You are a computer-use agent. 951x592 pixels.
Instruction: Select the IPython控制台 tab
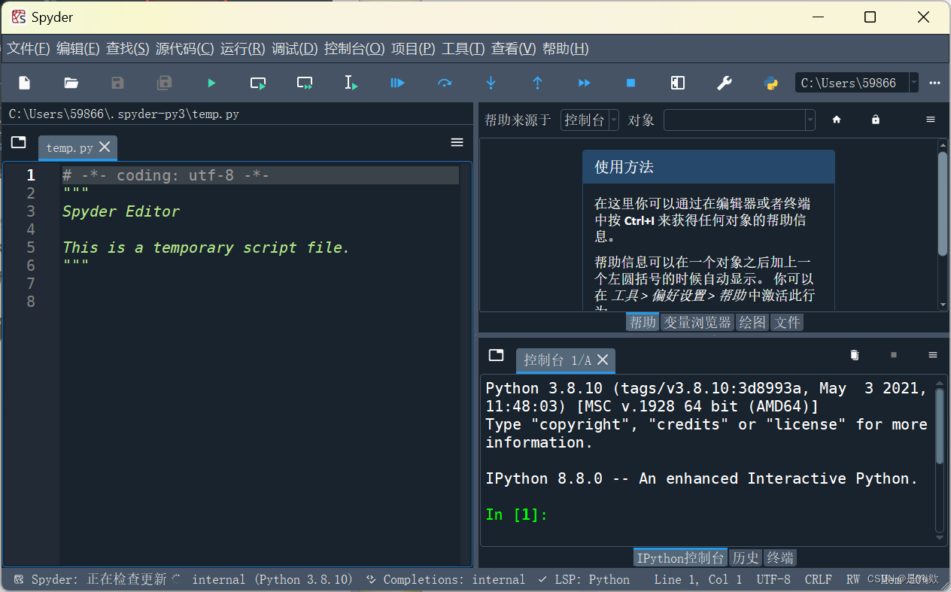click(x=681, y=558)
